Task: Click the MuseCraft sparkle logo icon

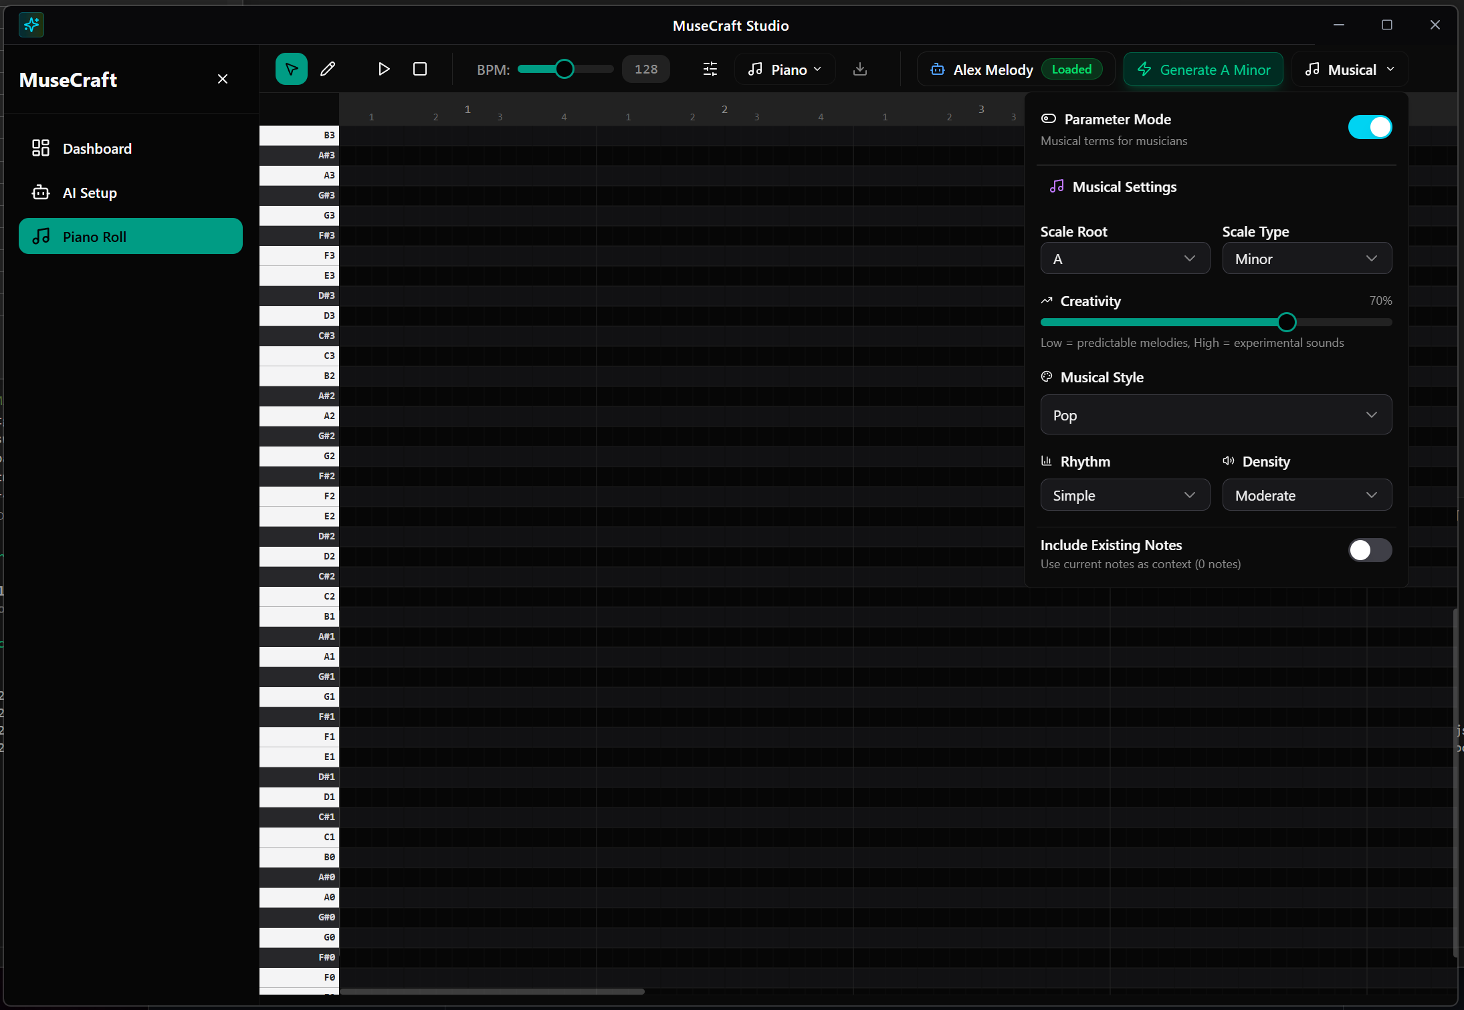Action: pyautogui.click(x=31, y=25)
